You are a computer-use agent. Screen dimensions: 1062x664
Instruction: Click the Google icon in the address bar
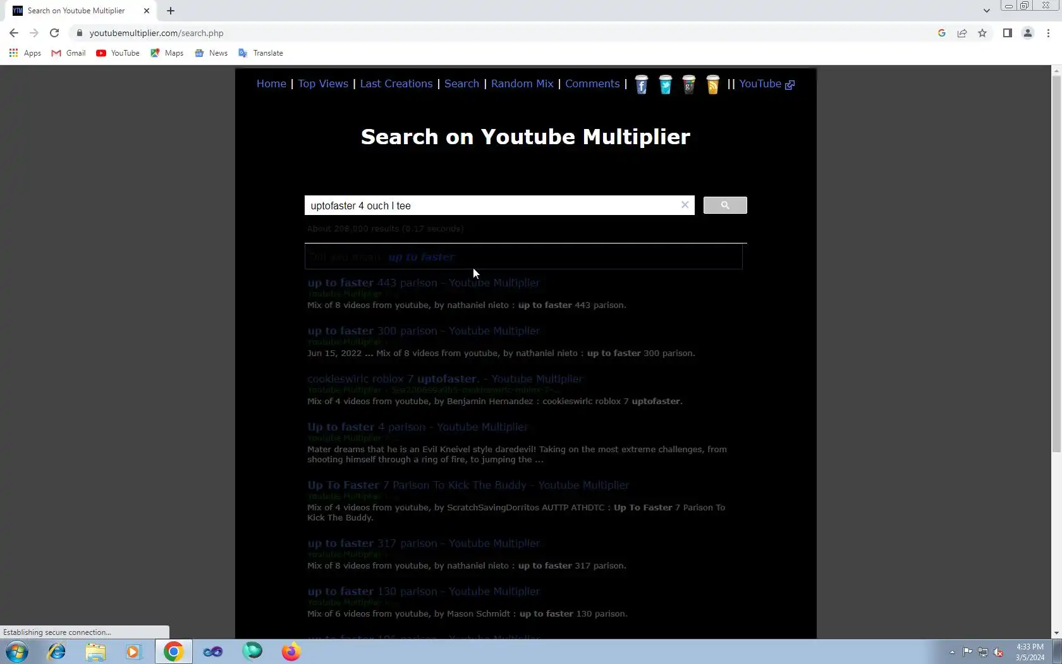click(942, 33)
